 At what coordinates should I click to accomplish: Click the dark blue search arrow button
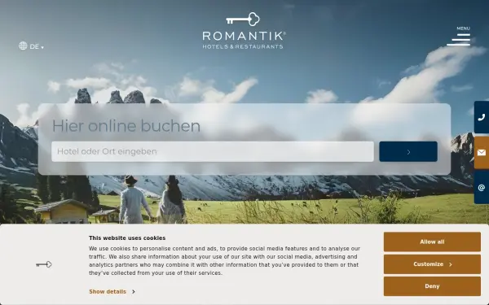click(x=408, y=151)
